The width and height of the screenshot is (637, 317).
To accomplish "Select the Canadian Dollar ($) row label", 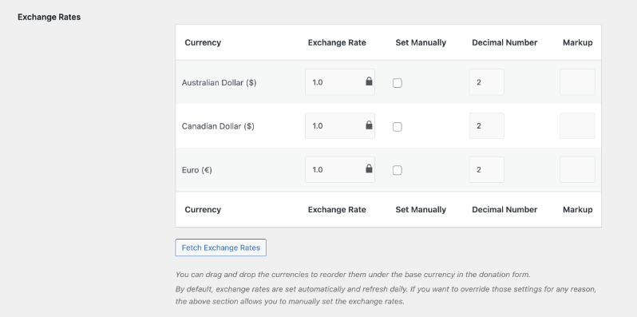I will point(218,126).
